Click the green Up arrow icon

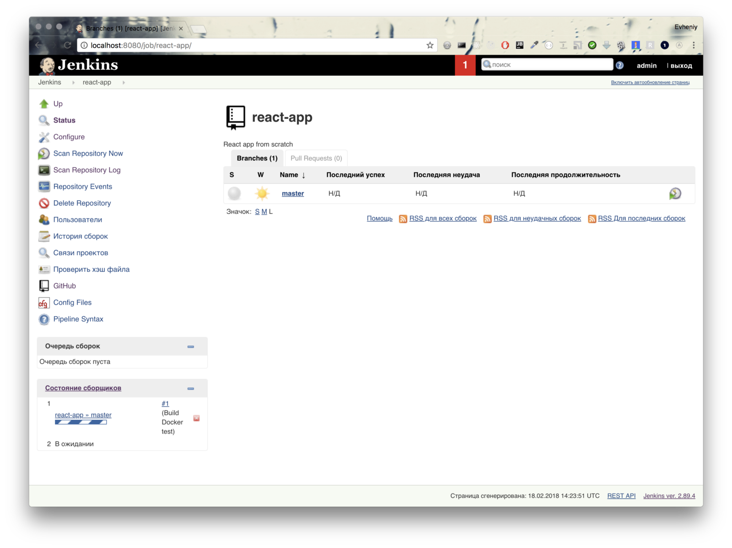coord(44,104)
